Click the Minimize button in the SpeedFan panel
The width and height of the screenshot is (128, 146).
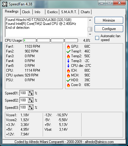point(109,20)
